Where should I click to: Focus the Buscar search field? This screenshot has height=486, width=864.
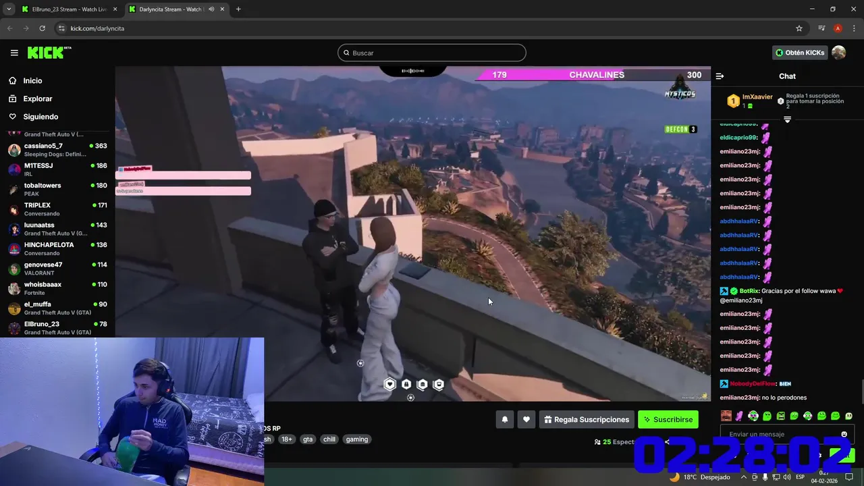432,53
